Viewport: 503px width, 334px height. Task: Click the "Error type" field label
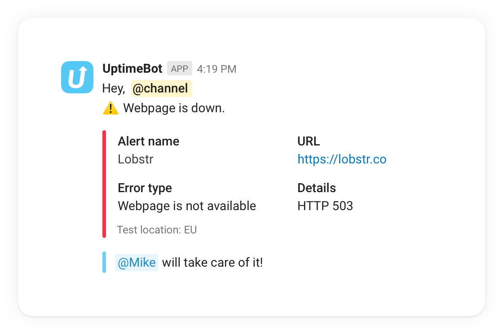click(145, 188)
